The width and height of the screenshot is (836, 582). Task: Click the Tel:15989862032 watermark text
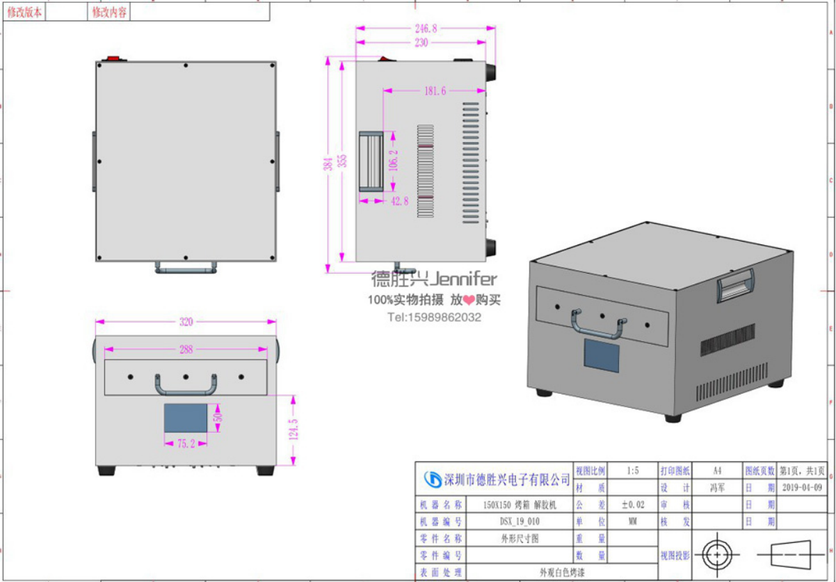434,317
